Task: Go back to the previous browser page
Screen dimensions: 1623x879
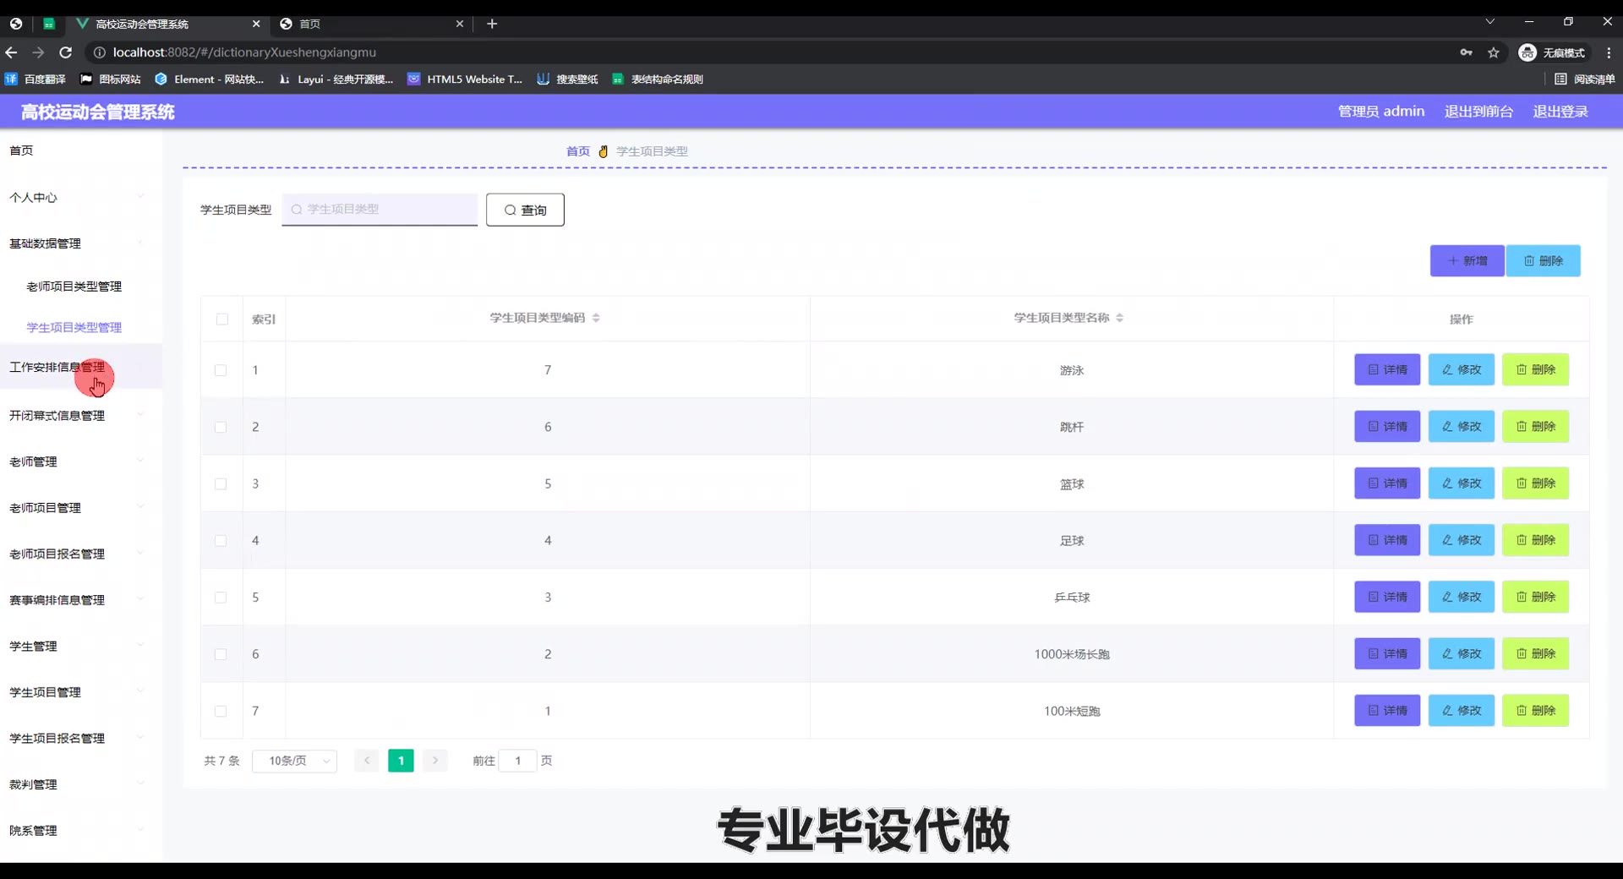Action: [12, 52]
